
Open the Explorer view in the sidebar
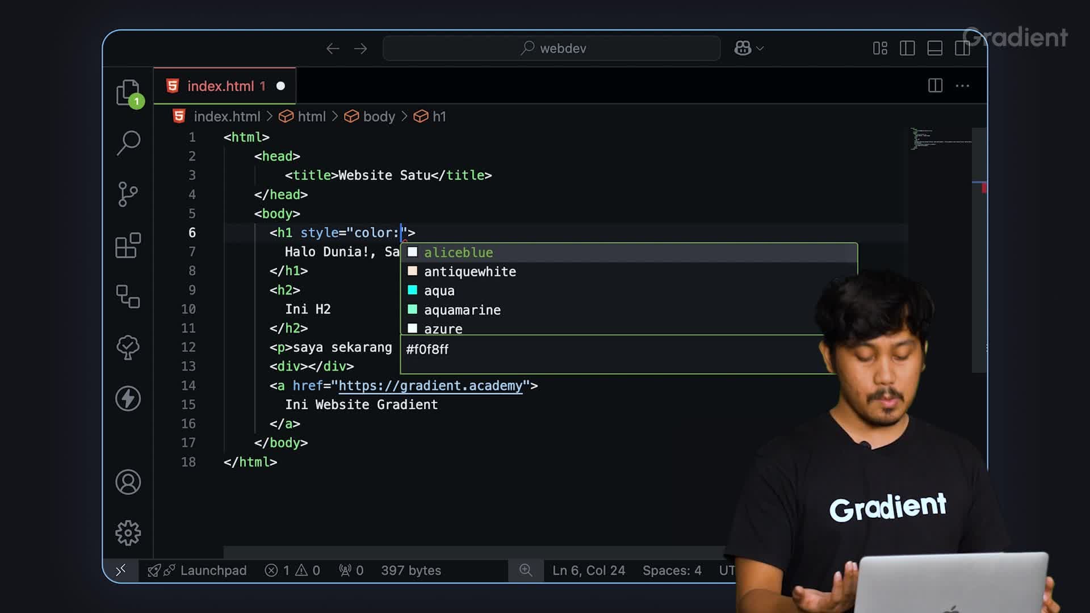(128, 93)
